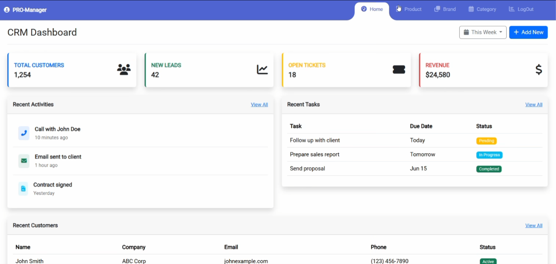Open the This Week date range dropdown
556x264 pixels.
click(483, 32)
